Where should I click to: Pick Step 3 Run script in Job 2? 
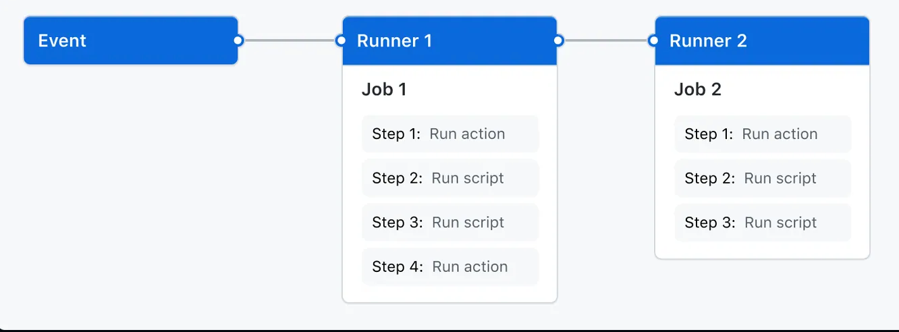click(763, 223)
